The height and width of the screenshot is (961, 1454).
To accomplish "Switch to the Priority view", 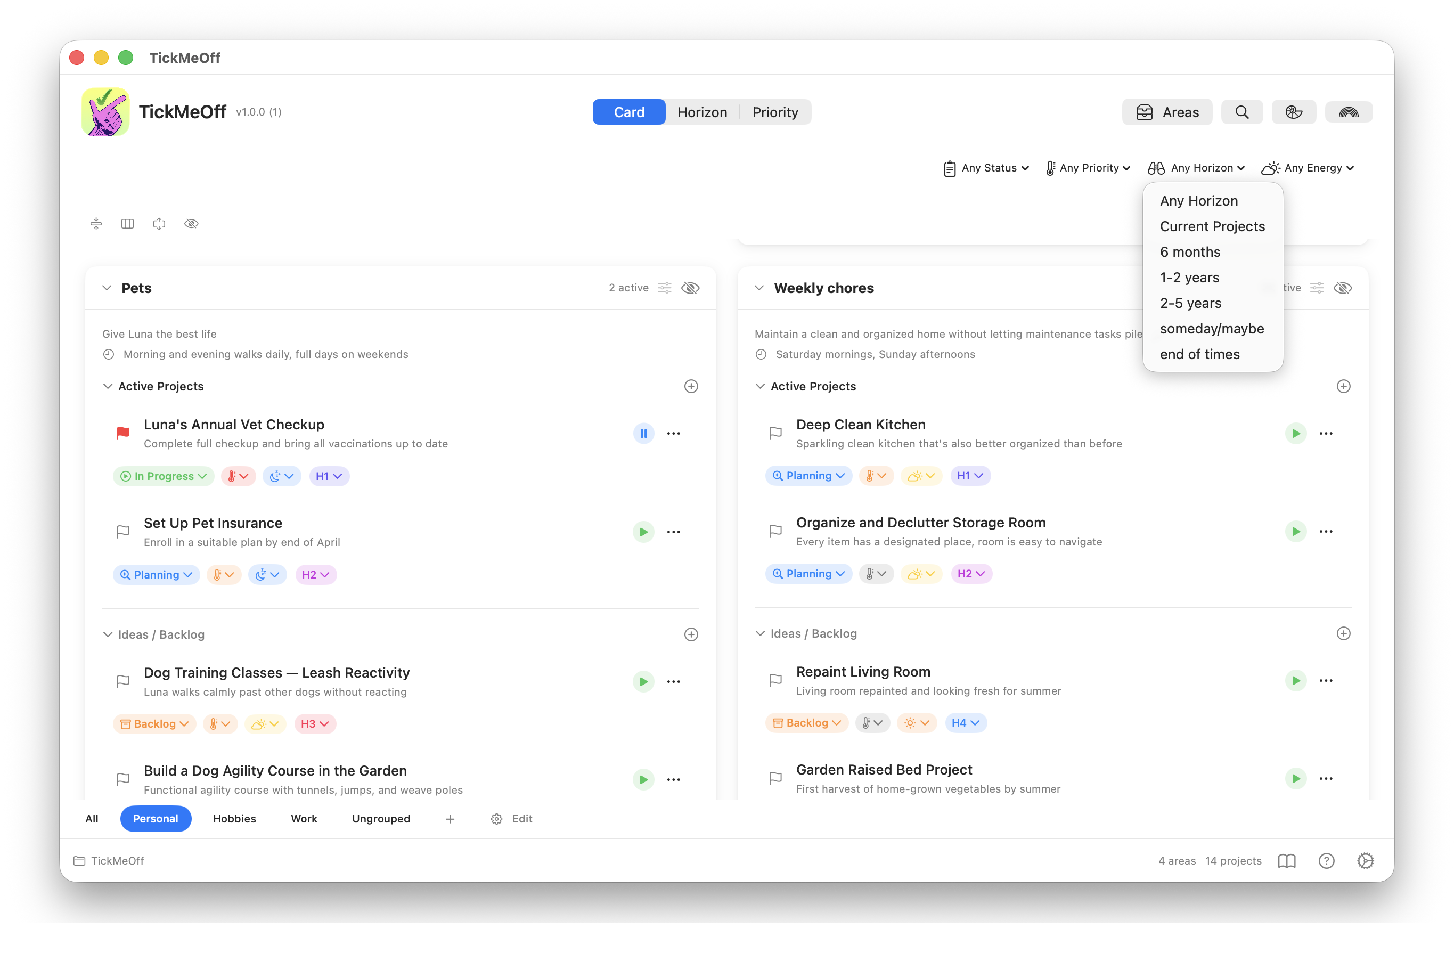I will click(x=774, y=112).
